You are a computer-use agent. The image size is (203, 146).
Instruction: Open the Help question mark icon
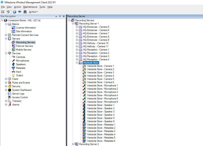(x=14, y=12)
